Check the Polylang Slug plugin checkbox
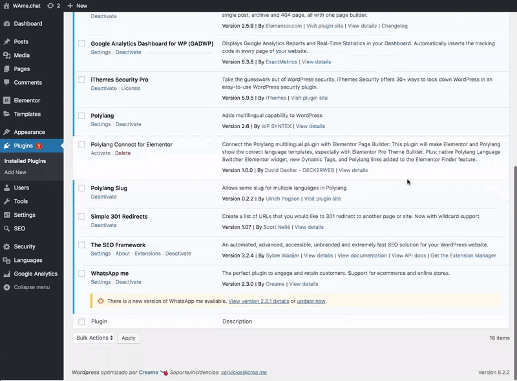Screen dimensions: 517x381 (x=81, y=188)
